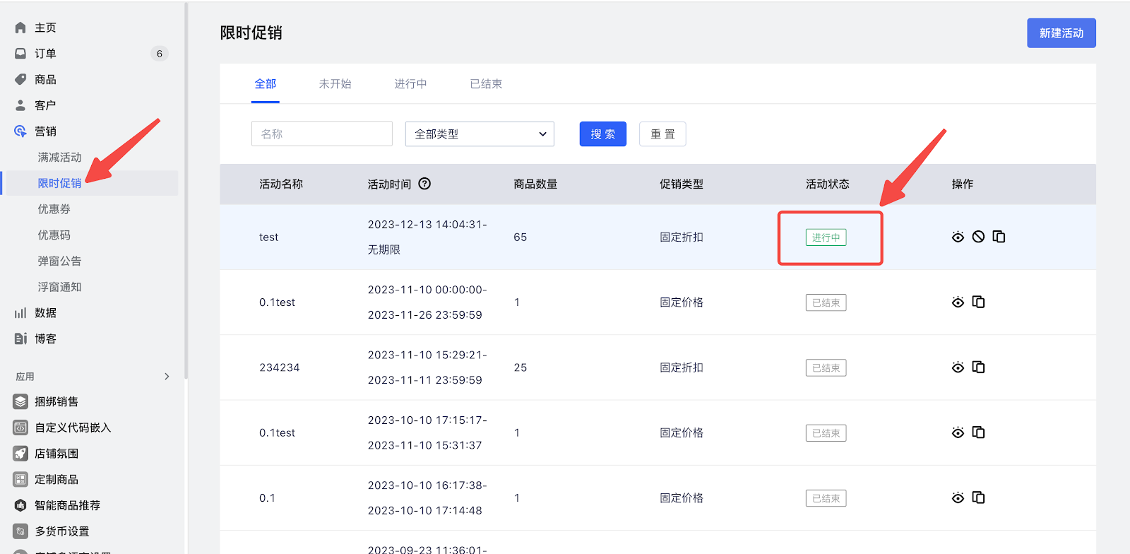Launch the 捆绑销售 app icon
Screen dimensions: 1130x554
pyautogui.click(x=20, y=402)
